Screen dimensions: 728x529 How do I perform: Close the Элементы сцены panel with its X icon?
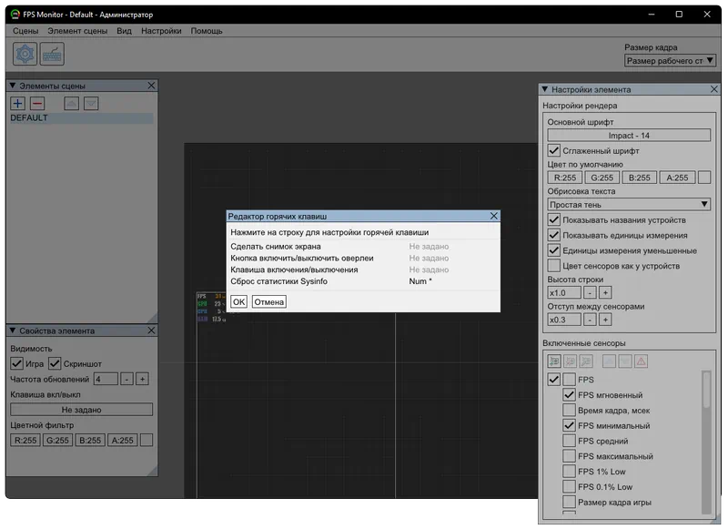click(x=151, y=86)
